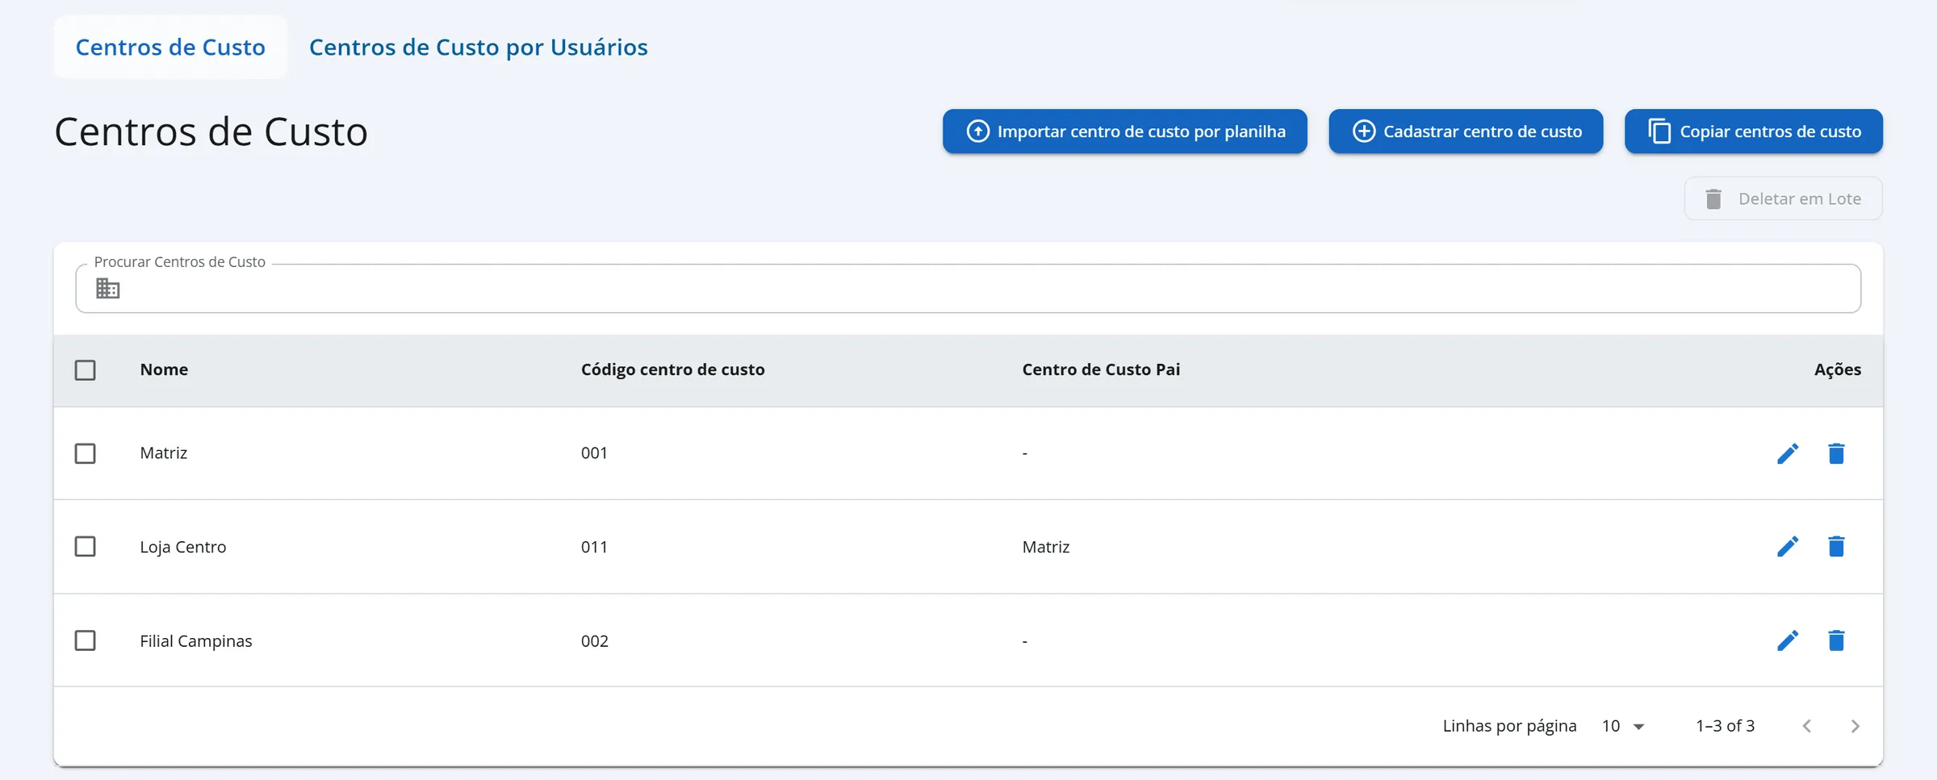Click Copiar centros de custo button
The width and height of the screenshot is (1937, 780).
(1754, 131)
